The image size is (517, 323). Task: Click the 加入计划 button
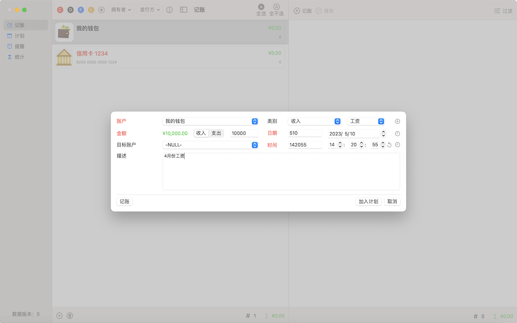pos(368,201)
